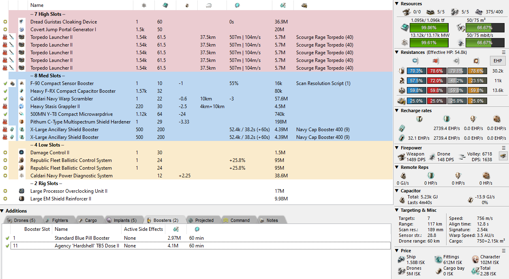Click the CPU usage bar at 99.86%
The width and height of the screenshot is (509, 279).
pyautogui.click(x=429, y=28)
